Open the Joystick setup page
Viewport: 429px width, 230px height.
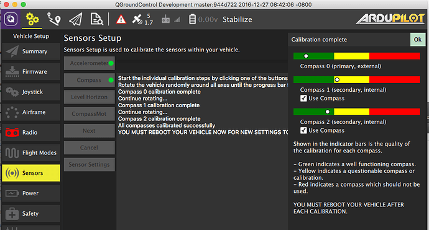point(31,92)
